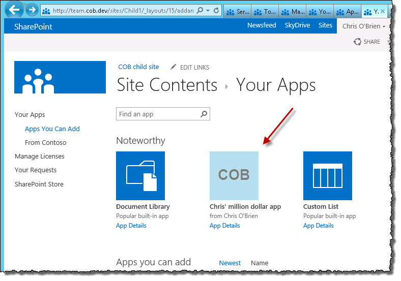The height and width of the screenshot is (281, 401).
Task: Sort apps by Name
Action: tap(260, 263)
